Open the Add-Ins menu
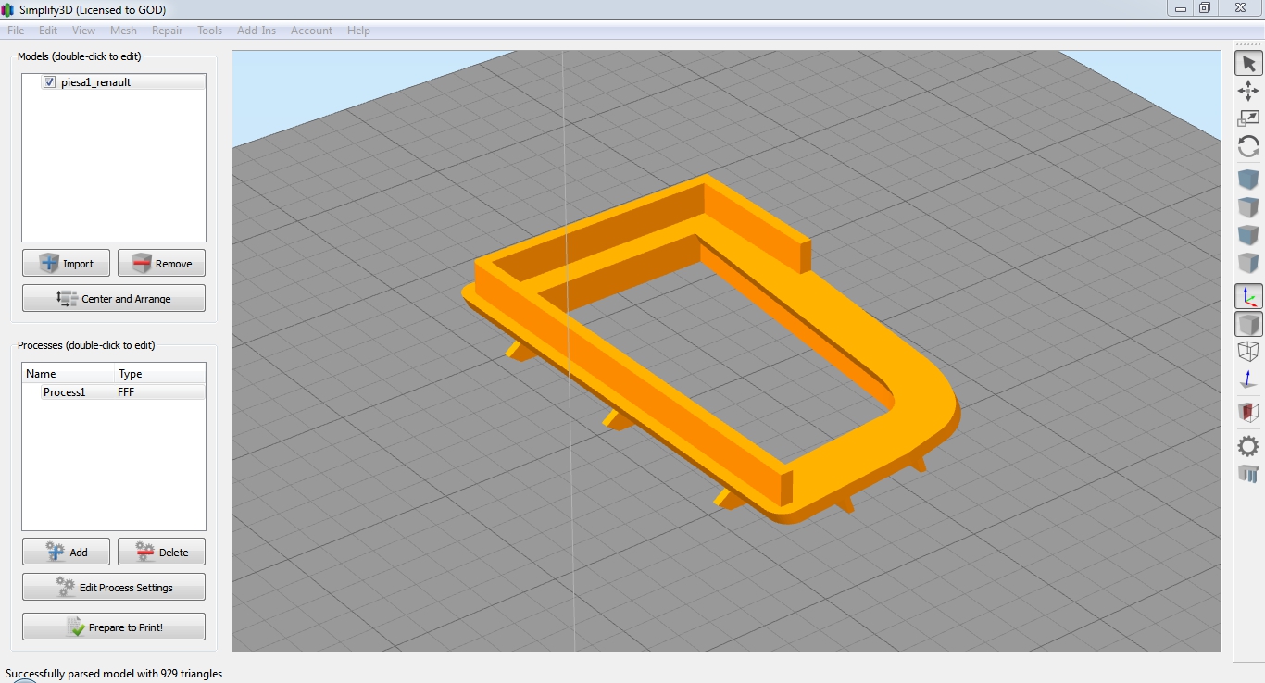Viewport: 1265px width, 683px height. click(257, 31)
